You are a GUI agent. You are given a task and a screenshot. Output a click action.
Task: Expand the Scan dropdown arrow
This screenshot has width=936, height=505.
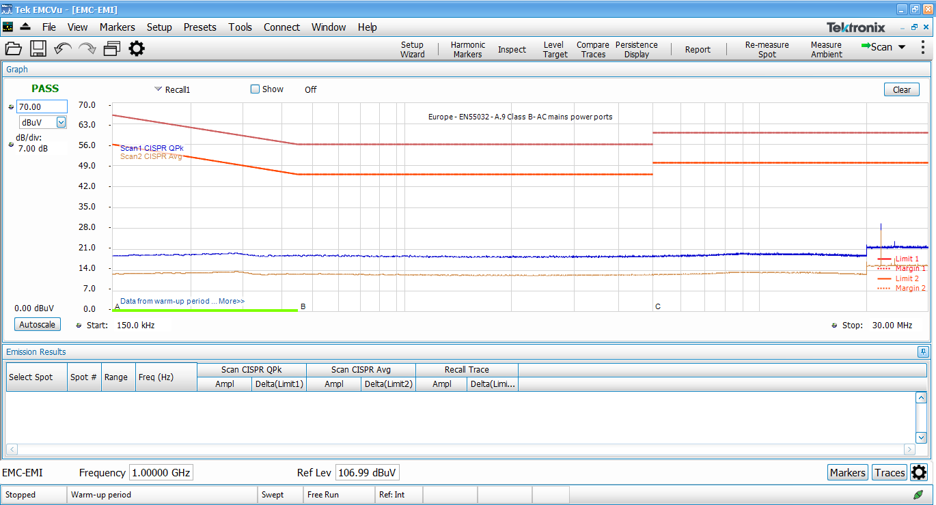click(902, 48)
